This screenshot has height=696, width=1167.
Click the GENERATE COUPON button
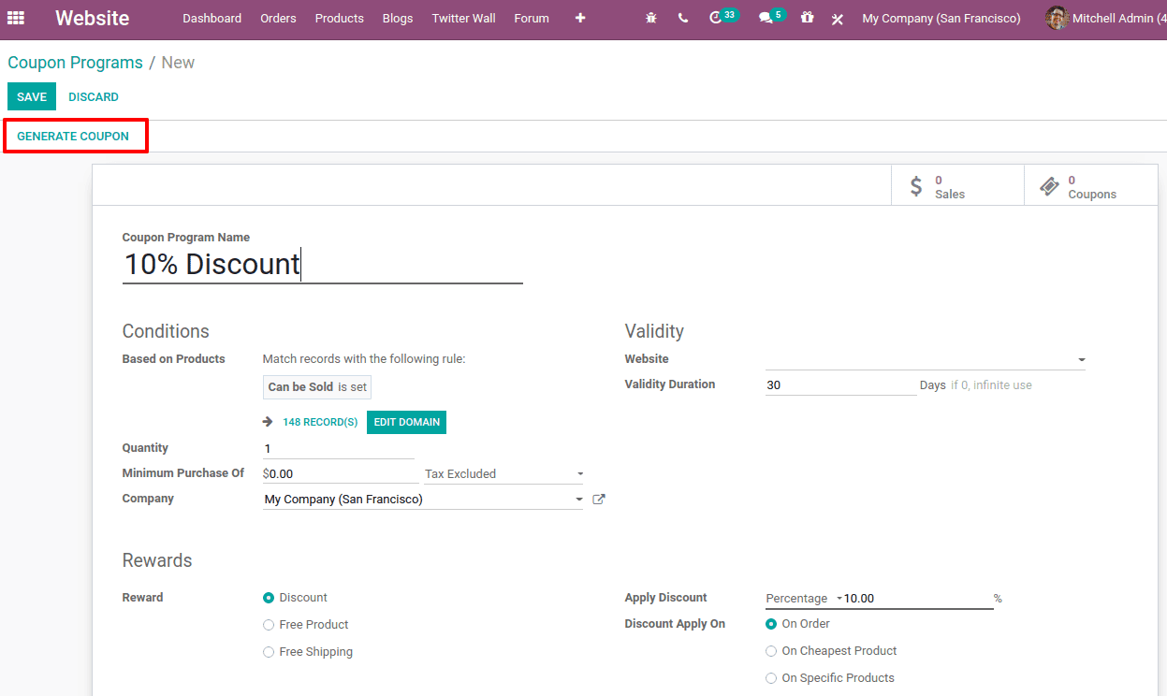(x=73, y=137)
